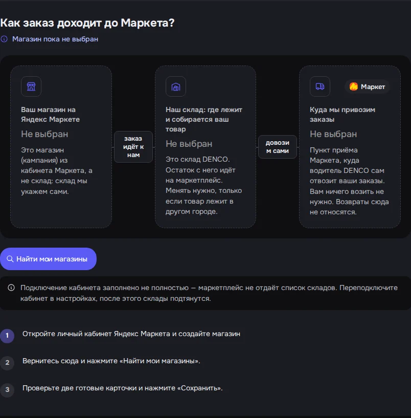Click the step 1 number badge
This screenshot has height=418, width=411.
coord(7,335)
